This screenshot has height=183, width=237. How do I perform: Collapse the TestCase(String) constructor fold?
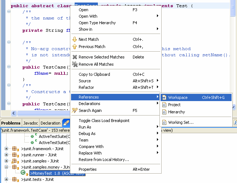click(9, 104)
